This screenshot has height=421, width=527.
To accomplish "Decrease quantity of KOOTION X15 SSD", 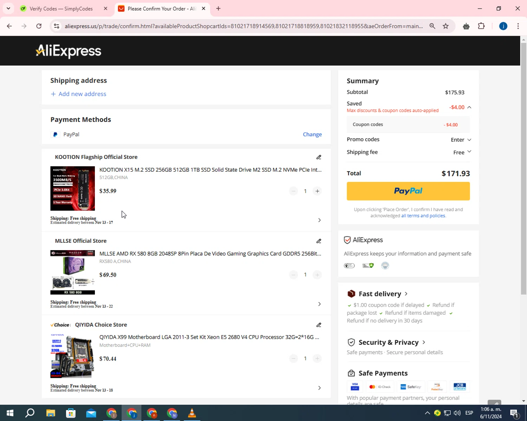I will [x=293, y=191].
